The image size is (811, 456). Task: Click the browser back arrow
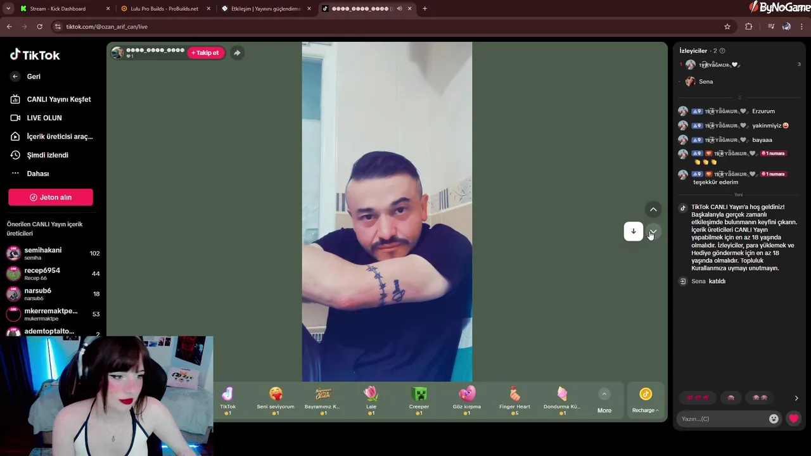click(9, 27)
